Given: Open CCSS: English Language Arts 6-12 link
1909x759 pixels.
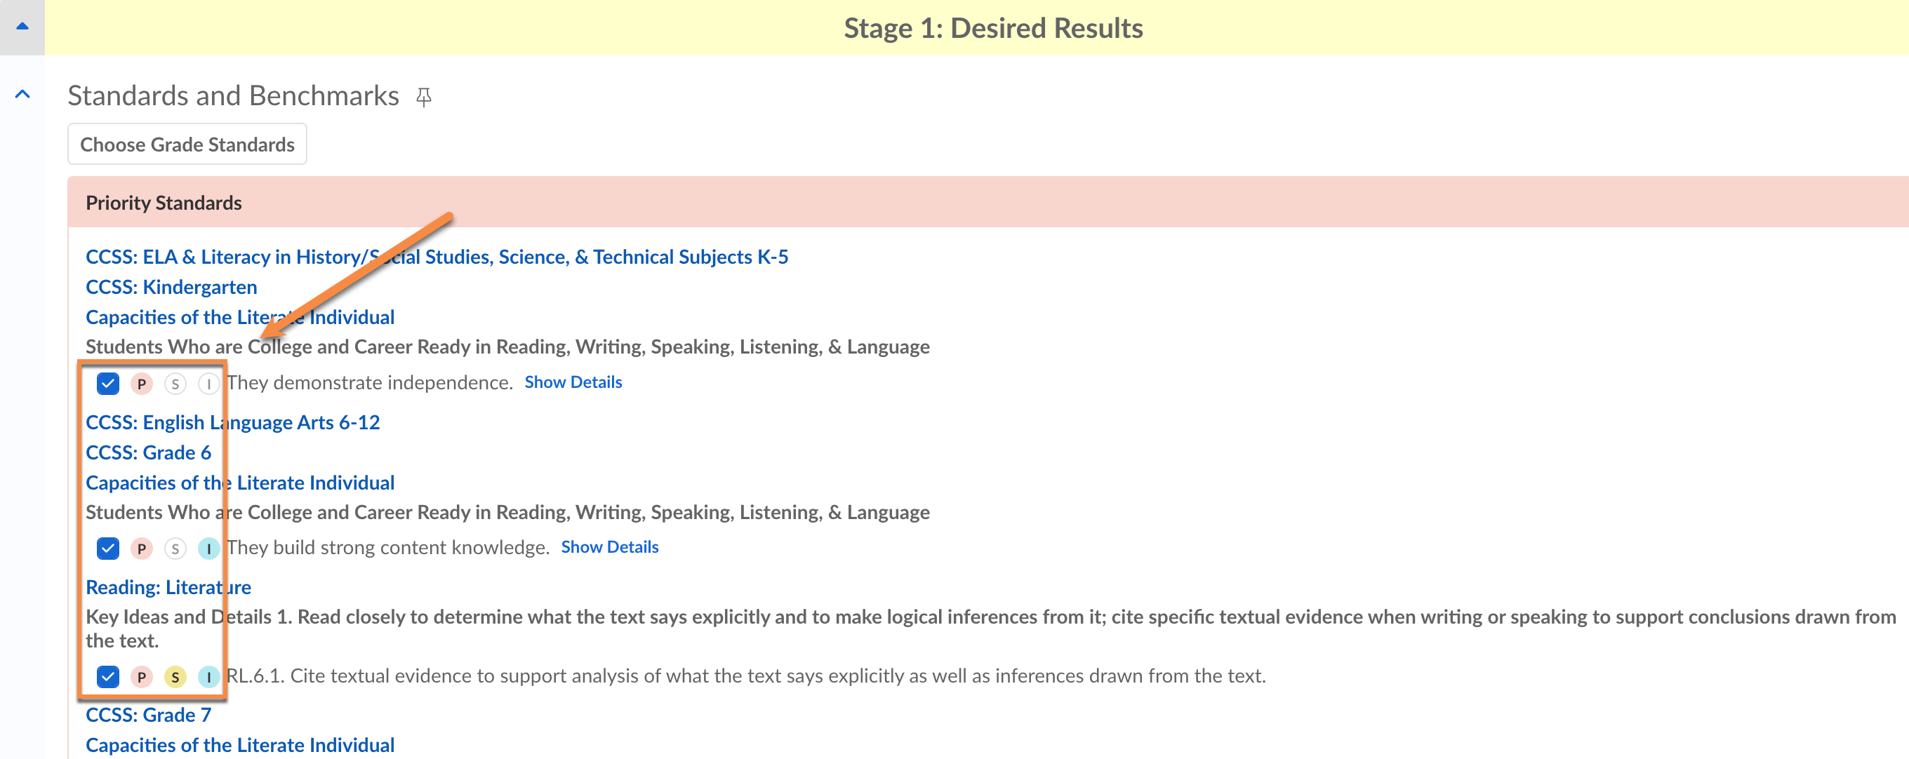Looking at the screenshot, I should pyautogui.click(x=233, y=422).
